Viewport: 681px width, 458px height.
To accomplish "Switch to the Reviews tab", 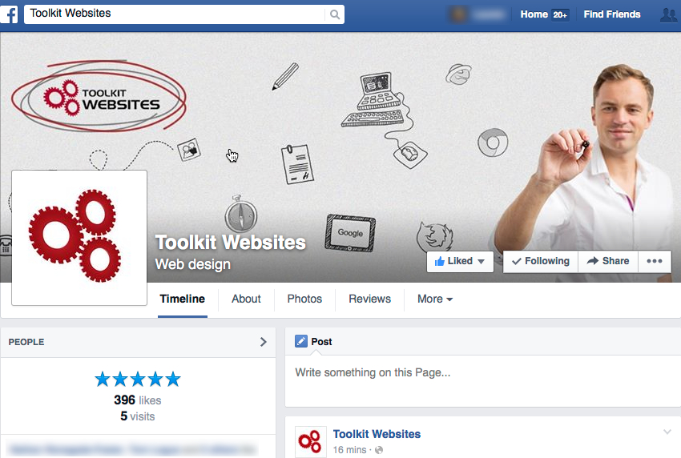I will pyautogui.click(x=369, y=299).
